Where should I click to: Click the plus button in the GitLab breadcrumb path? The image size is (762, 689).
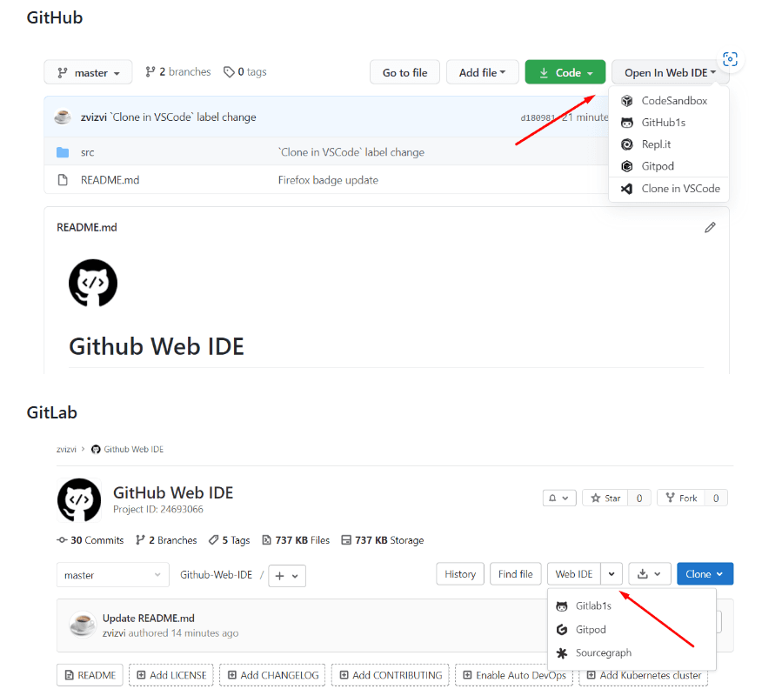pyautogui.click(x=280, y=576)
